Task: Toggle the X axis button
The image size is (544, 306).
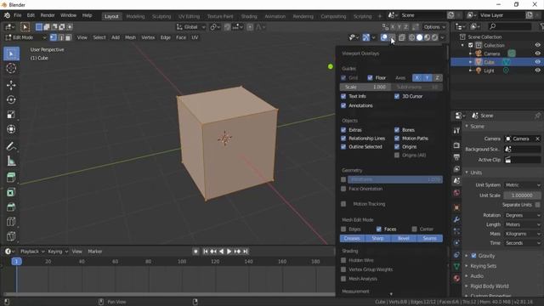Action: point(417,77)
